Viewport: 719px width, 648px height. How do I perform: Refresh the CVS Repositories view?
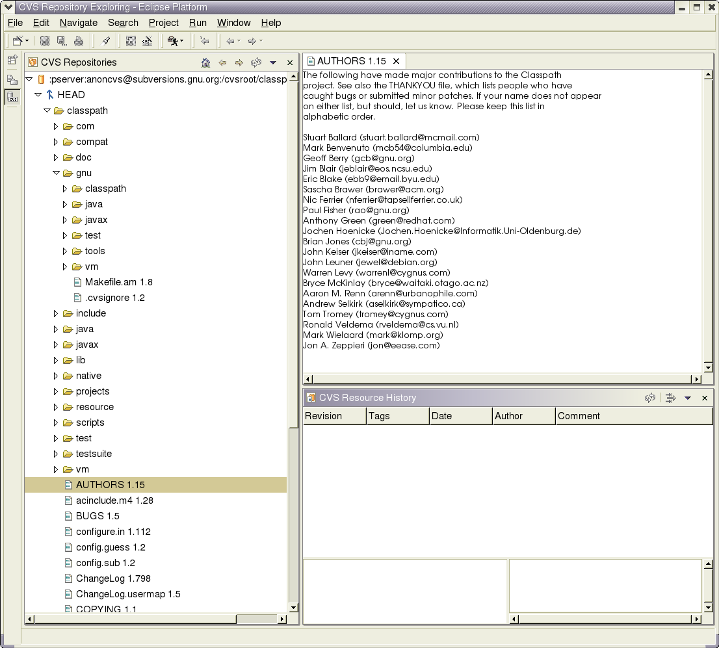[256, 62]
